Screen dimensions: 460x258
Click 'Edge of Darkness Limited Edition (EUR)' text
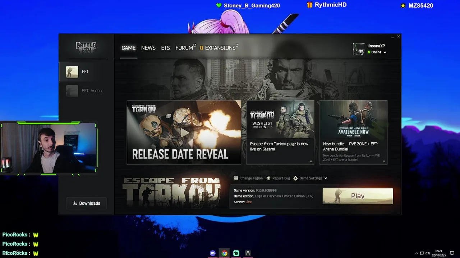point(284,196)
